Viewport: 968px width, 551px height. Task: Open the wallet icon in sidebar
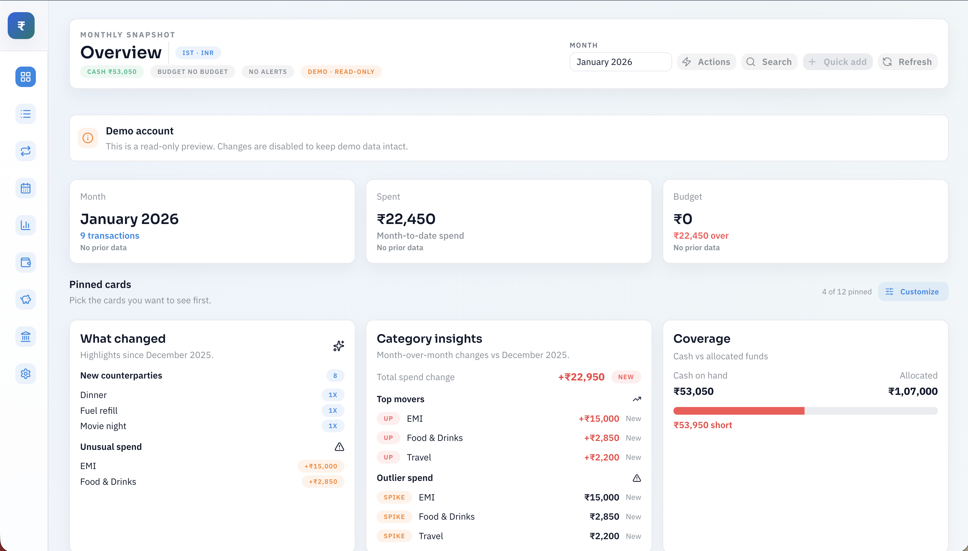[25, 262]
